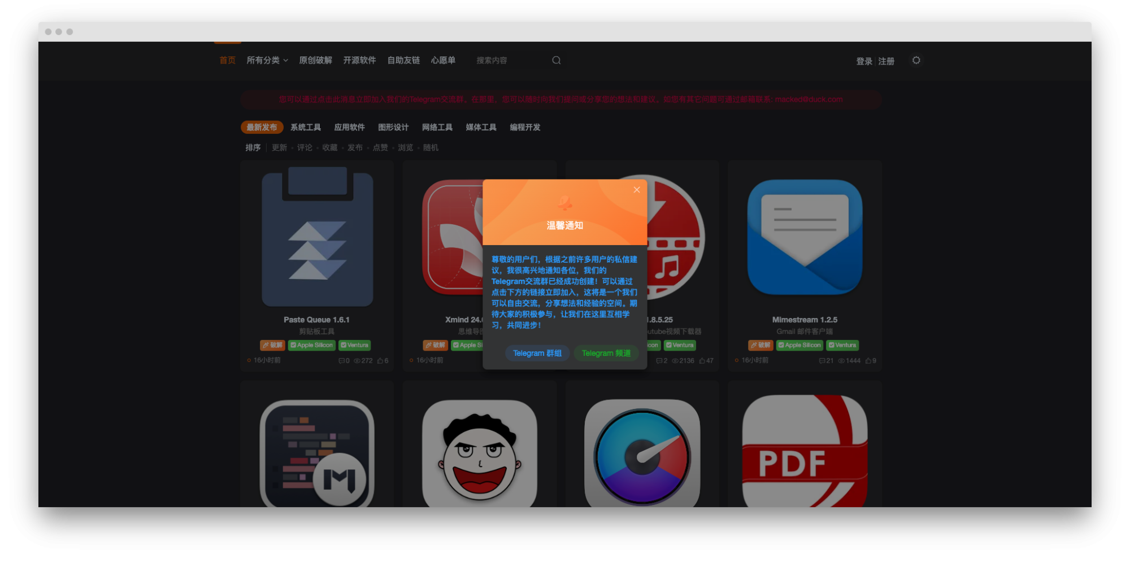This screenshot has width=1130, height=562.
Task: Expand the 所有分类 dropdown
Action: (x=267, y=60)
